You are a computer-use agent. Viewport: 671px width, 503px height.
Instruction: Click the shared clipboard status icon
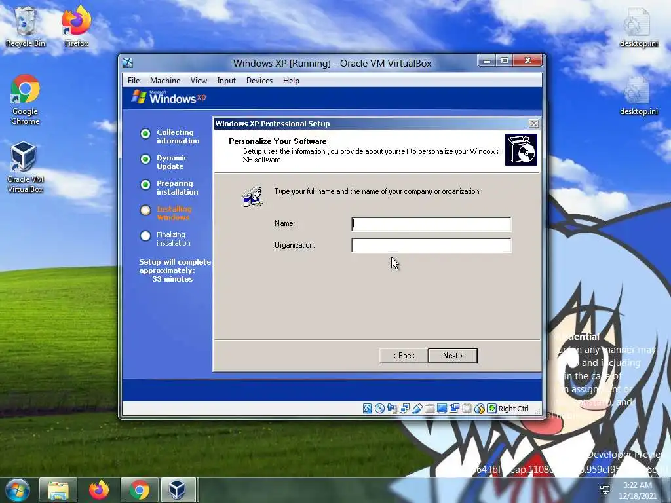455,409
